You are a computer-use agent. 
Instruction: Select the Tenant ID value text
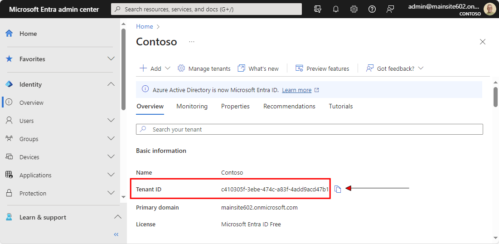275,190
